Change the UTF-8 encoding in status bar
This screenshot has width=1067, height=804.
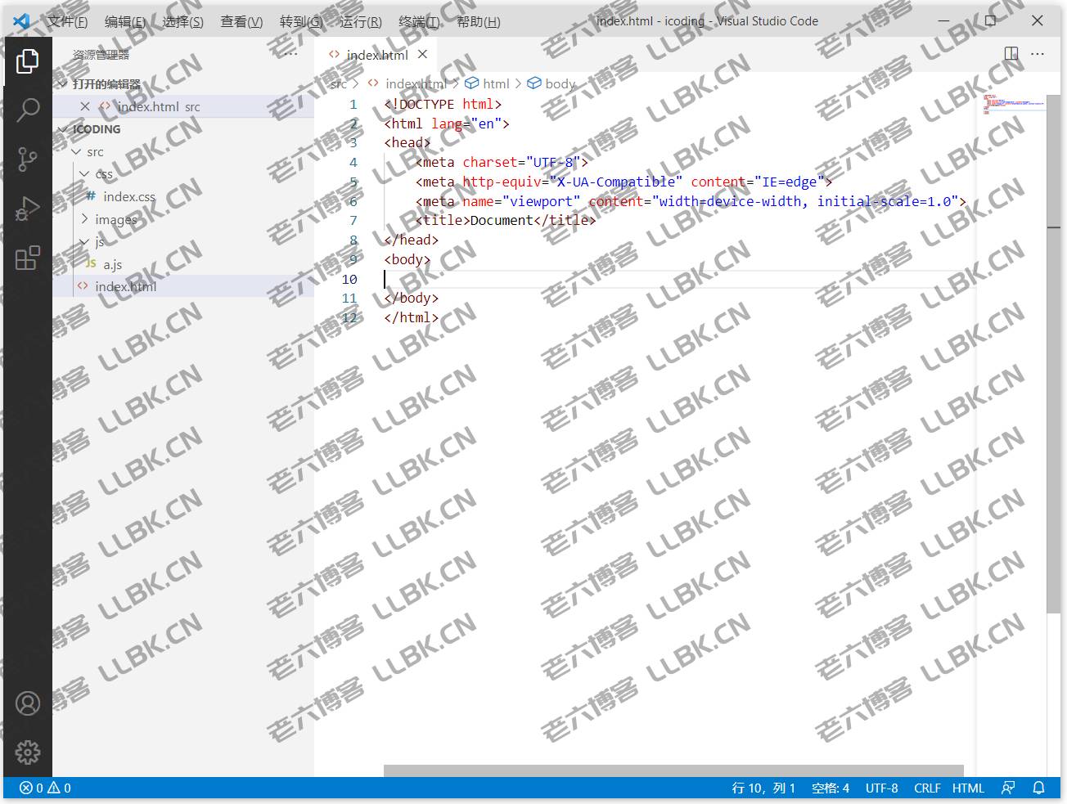click(x=881, y=788)
